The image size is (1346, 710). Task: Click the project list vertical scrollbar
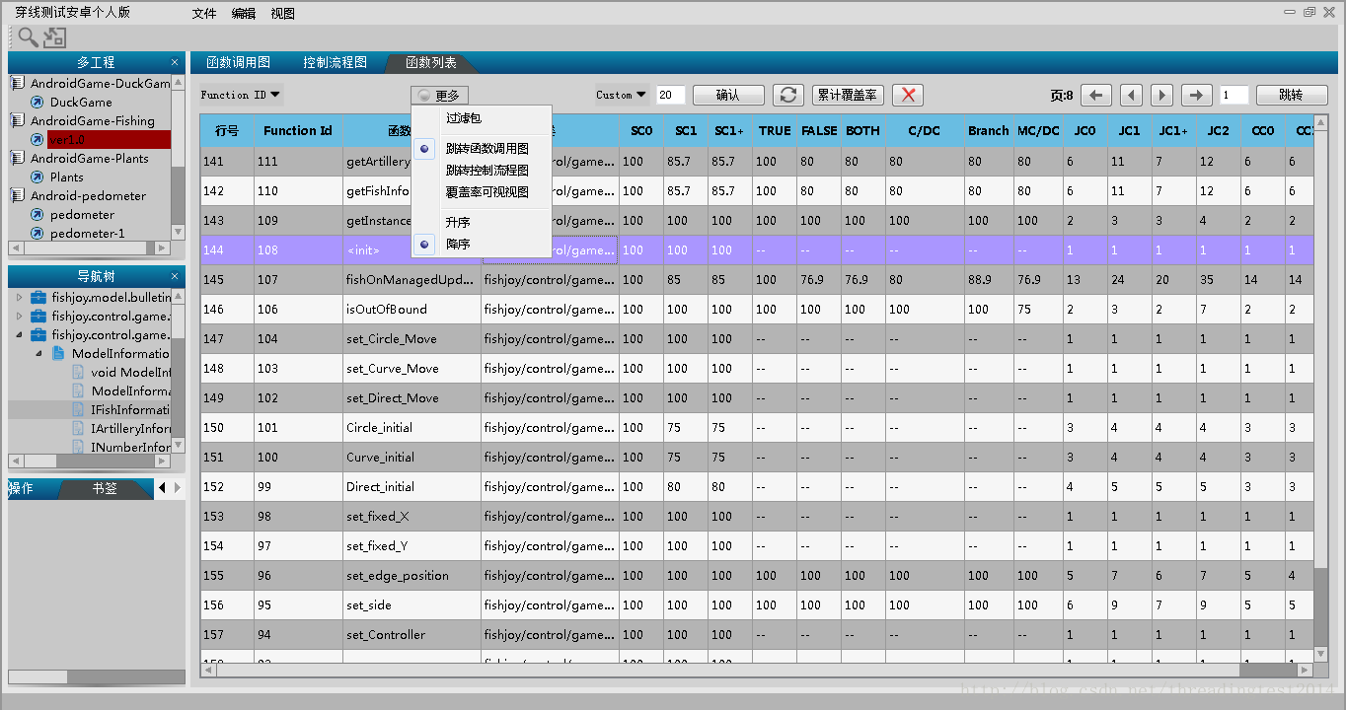pyautogui.click(x=178, y=158)
